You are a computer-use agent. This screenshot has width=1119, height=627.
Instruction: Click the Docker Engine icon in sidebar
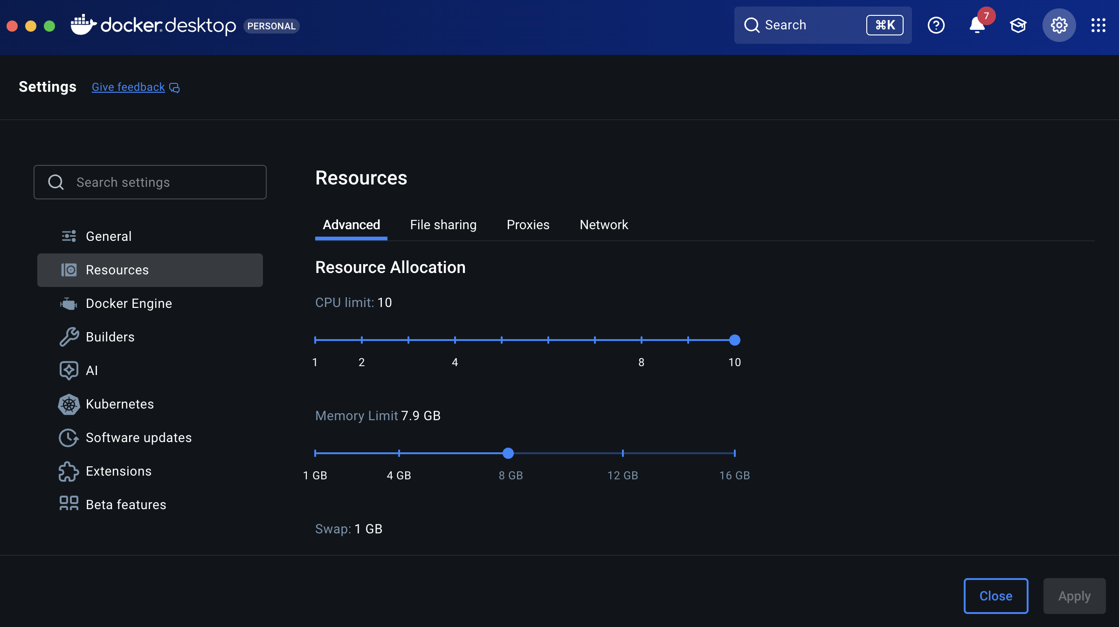point(69,304)
